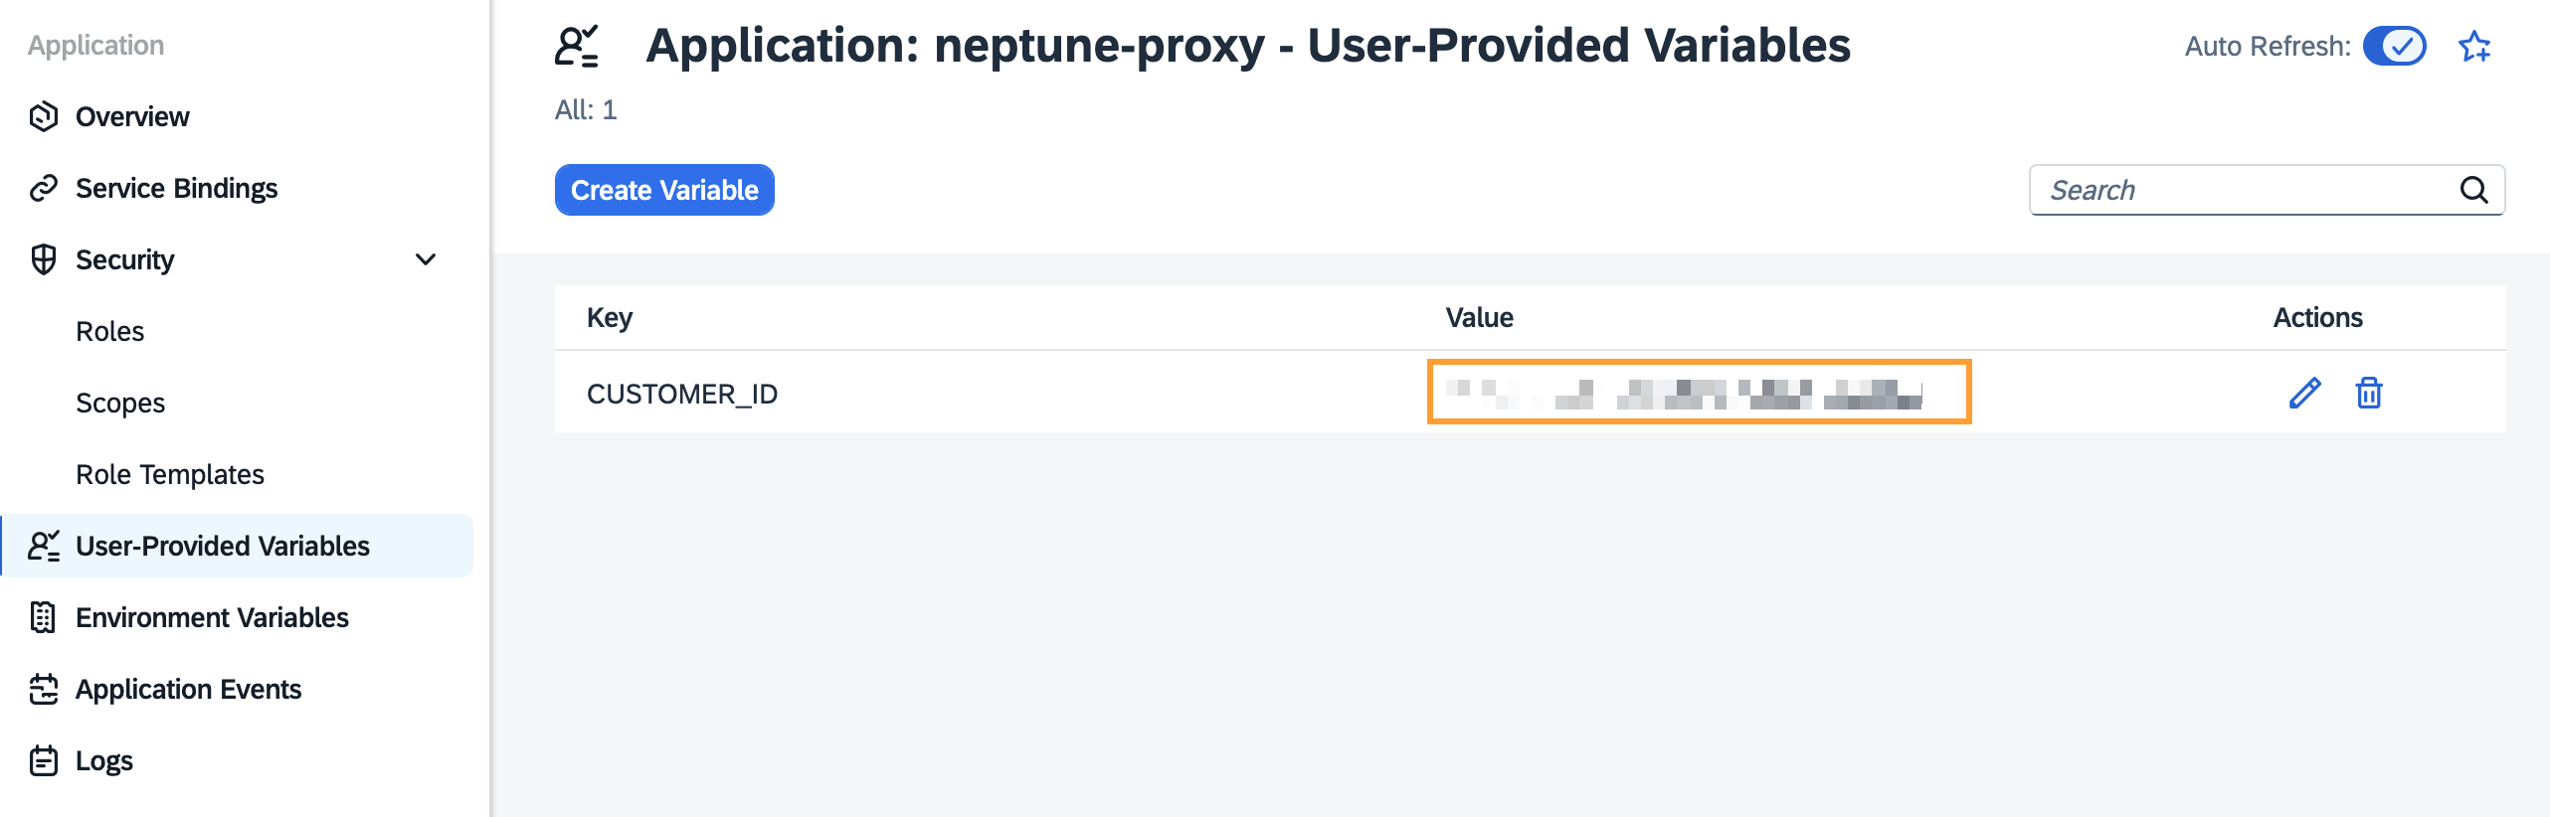This screenshot has width=2550, height=817.
Task: Select the CUSTOMER_ID key cell
Action: pos(682,394)
